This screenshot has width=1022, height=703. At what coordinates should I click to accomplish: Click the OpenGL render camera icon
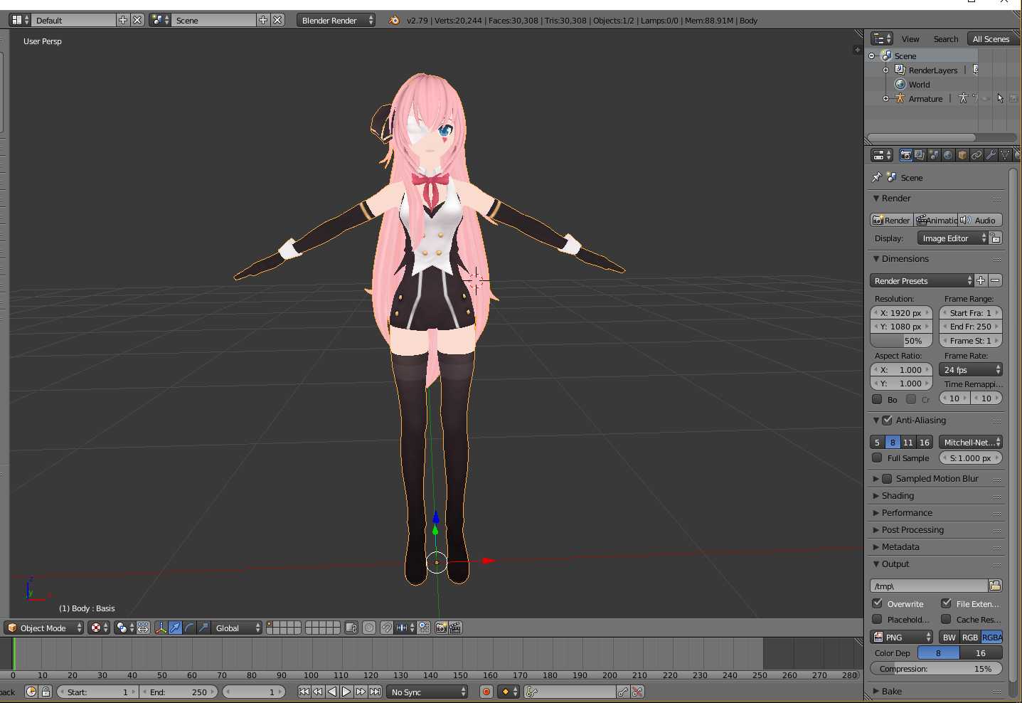click(441, 628)
